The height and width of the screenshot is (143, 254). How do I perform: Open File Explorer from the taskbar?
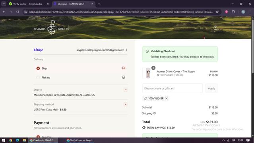pos(24,140)
